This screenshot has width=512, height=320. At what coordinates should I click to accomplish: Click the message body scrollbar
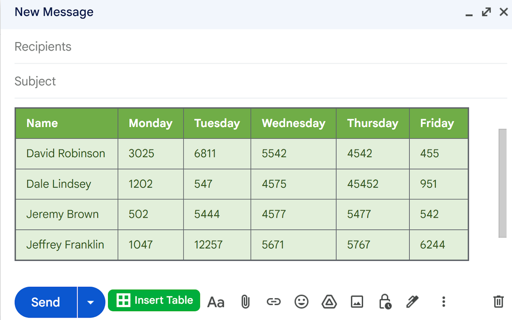pos(502,183)
